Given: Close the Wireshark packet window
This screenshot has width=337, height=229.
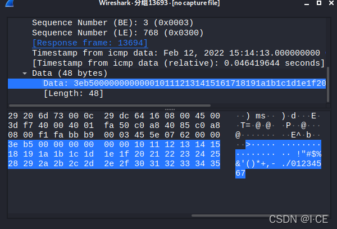Looking at the screenshot, I should (331, 3).
